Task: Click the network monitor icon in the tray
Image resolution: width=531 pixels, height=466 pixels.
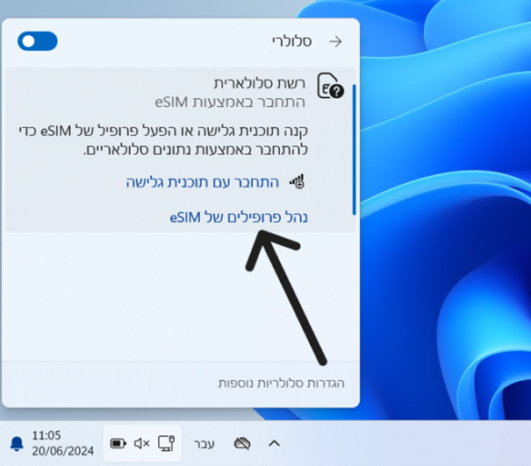Action: (x=166, y=443)
